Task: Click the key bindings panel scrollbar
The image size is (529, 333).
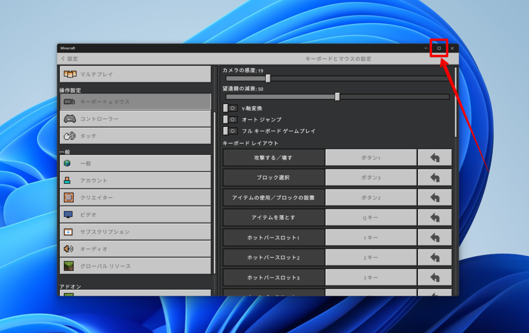Action: pos(455,103)
